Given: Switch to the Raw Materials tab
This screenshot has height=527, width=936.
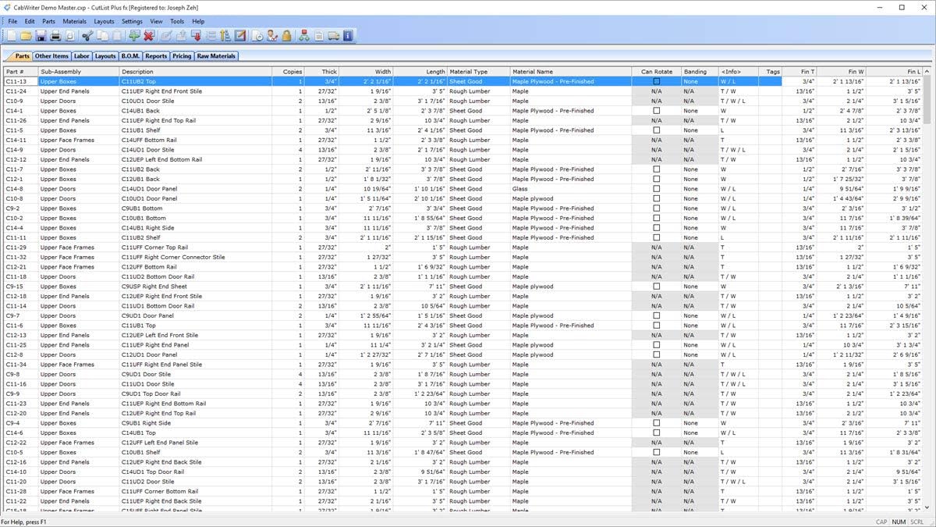Looking at the screenshot, I should point(216,56).
